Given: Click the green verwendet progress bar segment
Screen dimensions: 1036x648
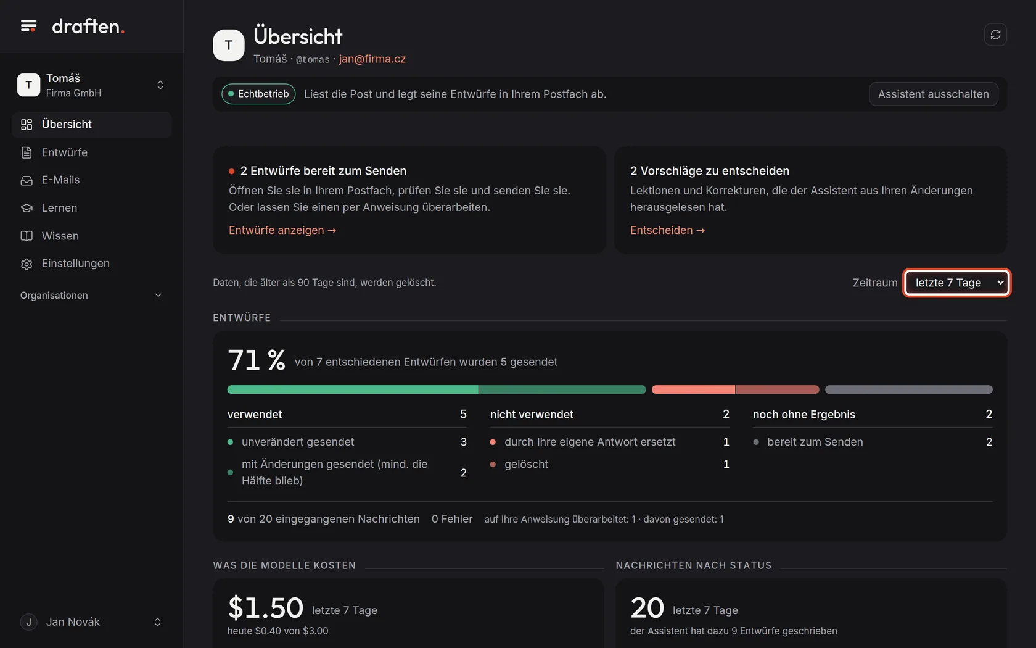Looking at the screenshot, I should (x=436, y=389).
